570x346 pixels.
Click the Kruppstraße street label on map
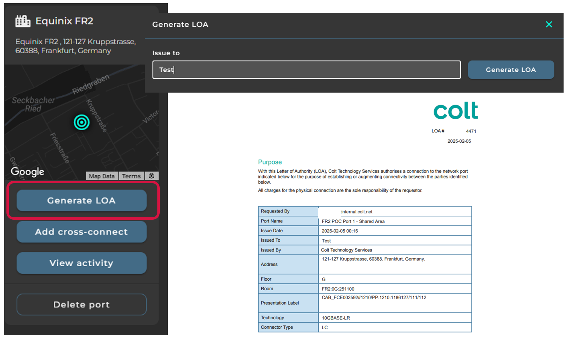point(97,115)
